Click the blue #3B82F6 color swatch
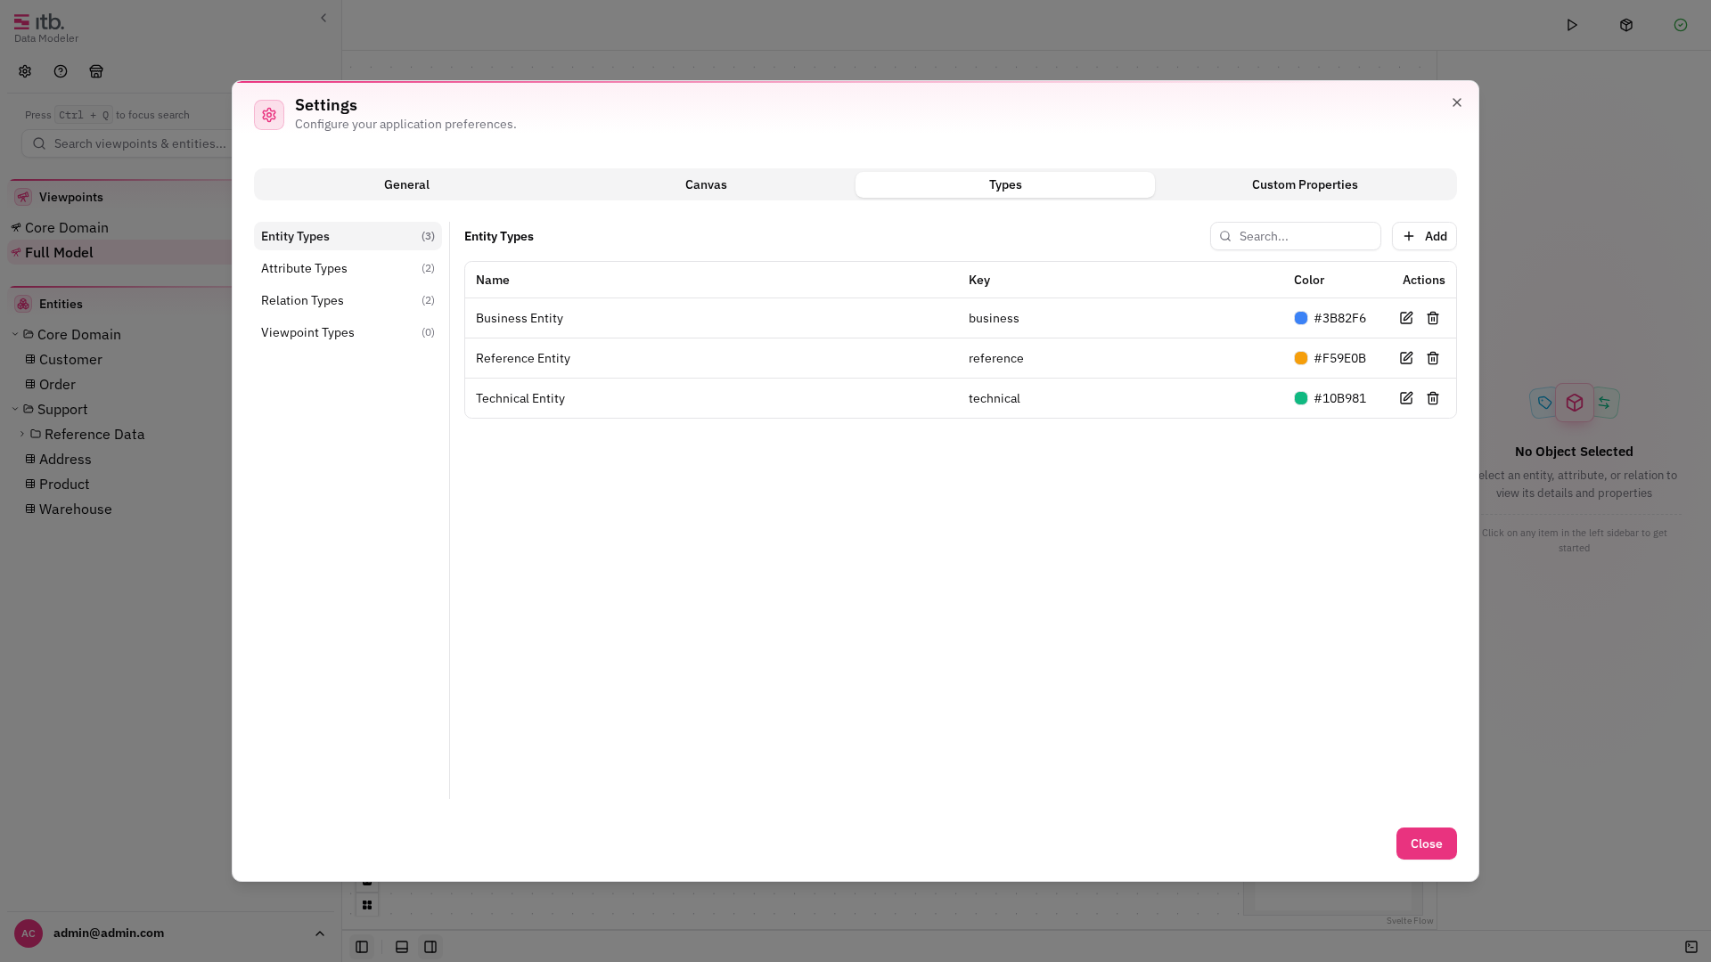 [x=1301, y=318]
